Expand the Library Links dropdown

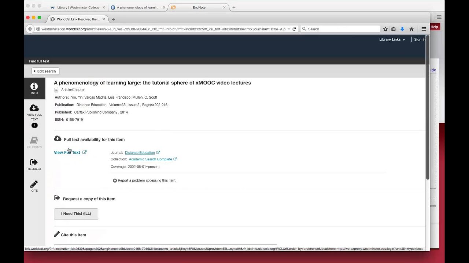click(392, 39)
